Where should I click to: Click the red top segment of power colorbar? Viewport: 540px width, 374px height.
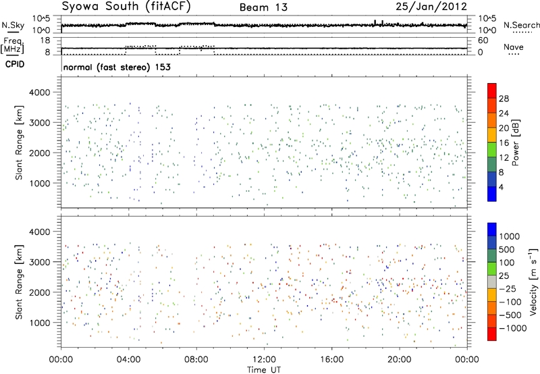pos(492,90)
